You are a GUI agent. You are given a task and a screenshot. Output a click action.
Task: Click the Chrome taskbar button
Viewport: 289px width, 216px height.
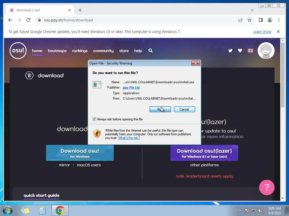tap(60, 210)
